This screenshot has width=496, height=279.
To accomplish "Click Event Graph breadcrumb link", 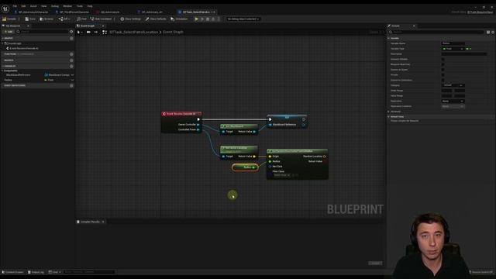I will pyautogui.click(x=173, y=32).
